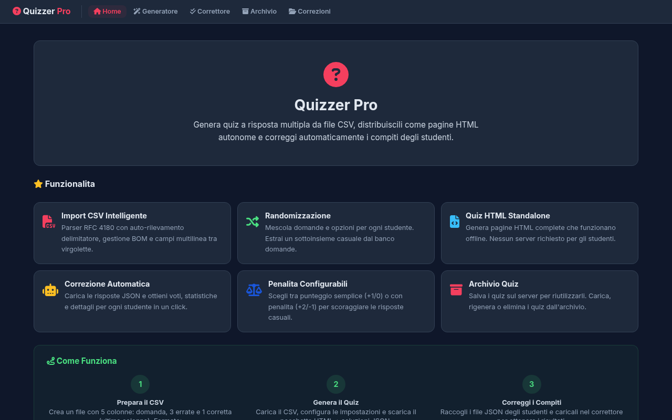This screenshot has width=672, height=420.
Task: Select the shuffle icon beside Randomizzazione
Action: click(253, 220)
